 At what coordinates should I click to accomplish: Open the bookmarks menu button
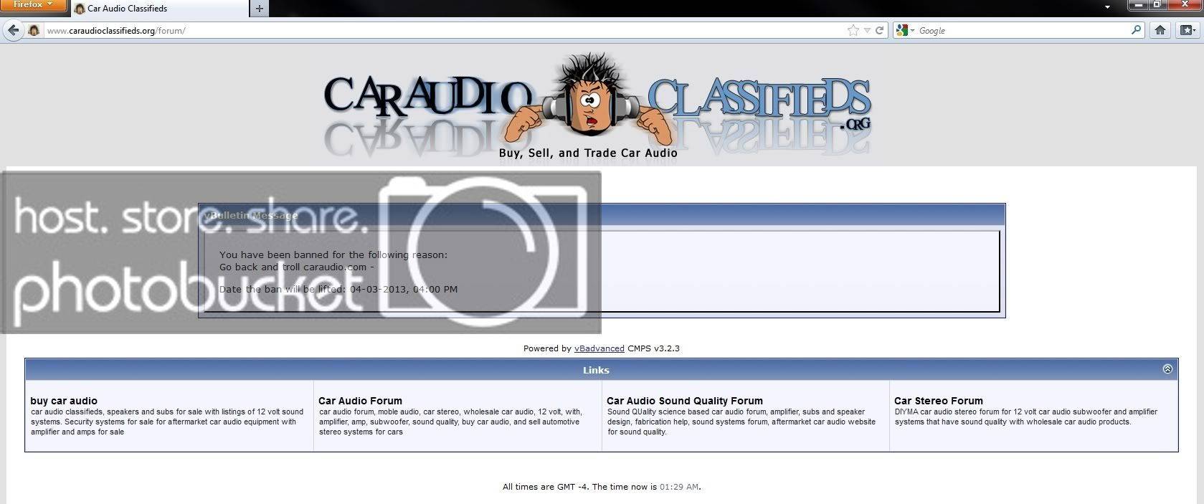point(1188,30)
